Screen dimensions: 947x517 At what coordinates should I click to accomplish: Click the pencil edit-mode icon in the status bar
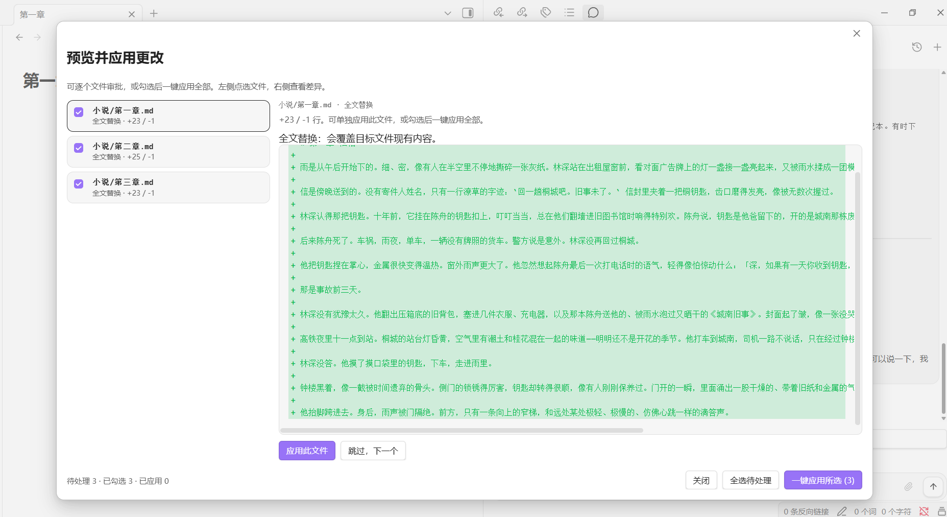point(842,511)
